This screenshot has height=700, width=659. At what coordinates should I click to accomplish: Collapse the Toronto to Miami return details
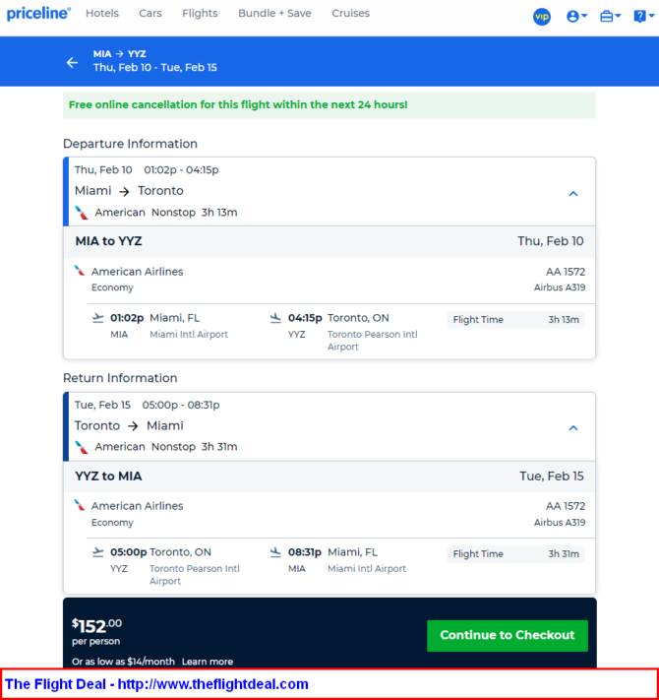tap(573, 427)
